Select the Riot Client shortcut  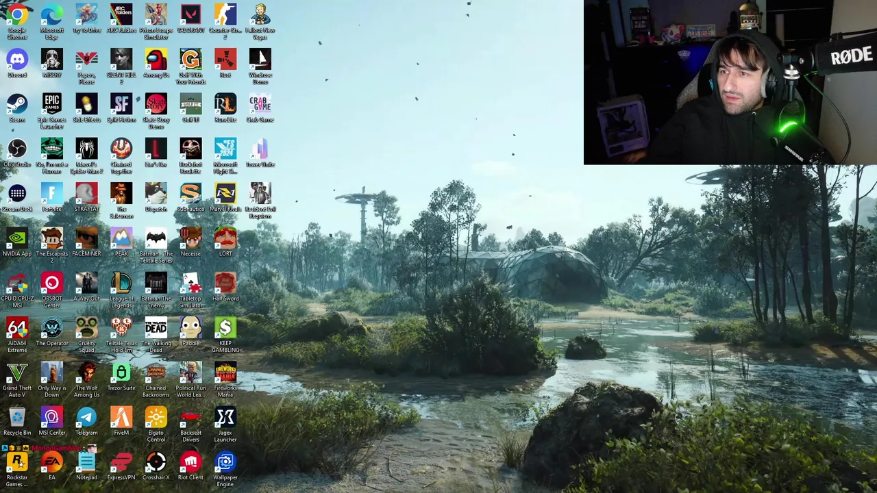click(190, 462)
